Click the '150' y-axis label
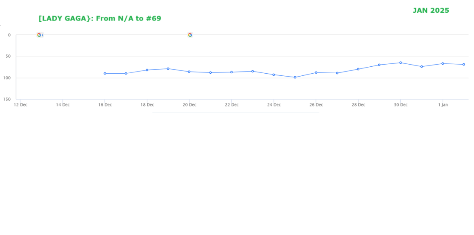 [7, 99]
